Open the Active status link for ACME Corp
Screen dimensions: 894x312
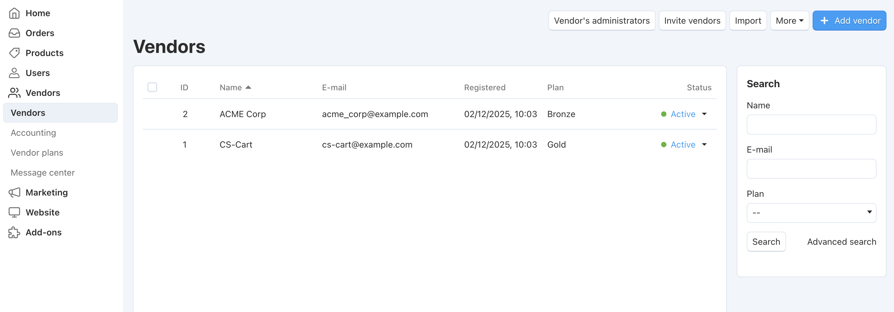[x=683, y=114]
